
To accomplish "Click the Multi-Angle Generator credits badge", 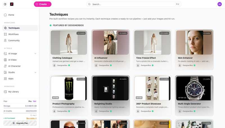I will 206,79.
